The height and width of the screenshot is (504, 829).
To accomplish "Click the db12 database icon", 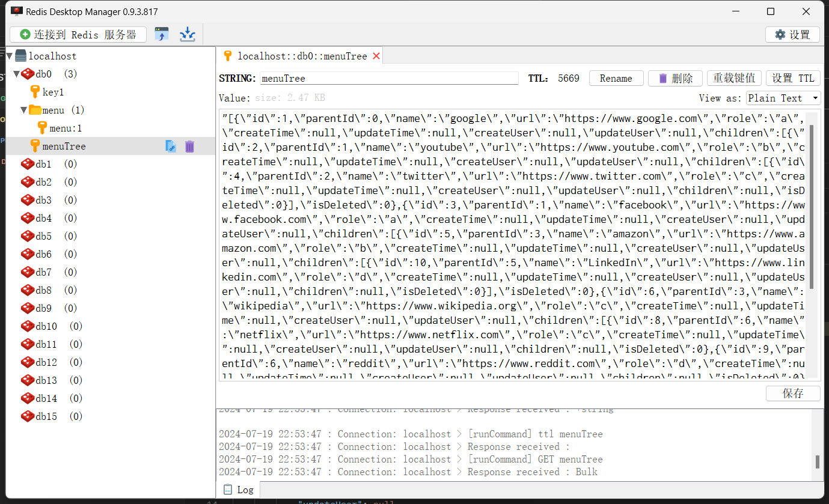I will (28, 362).
